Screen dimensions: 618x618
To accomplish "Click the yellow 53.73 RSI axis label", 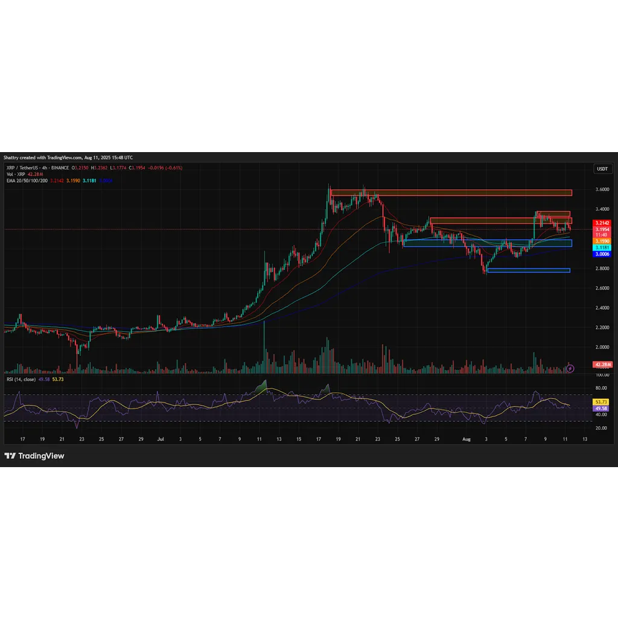I will point(601,402).
